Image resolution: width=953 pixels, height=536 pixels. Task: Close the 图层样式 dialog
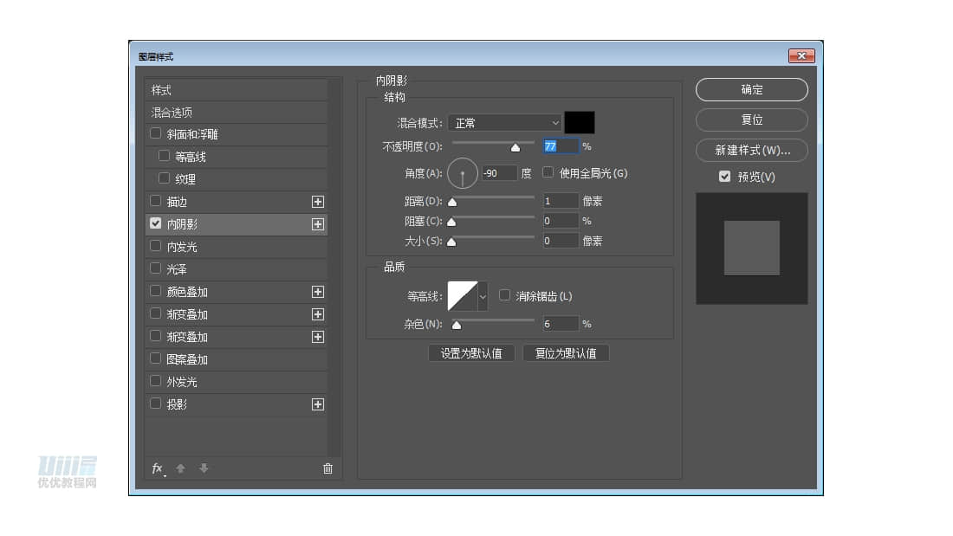[801, 56]
